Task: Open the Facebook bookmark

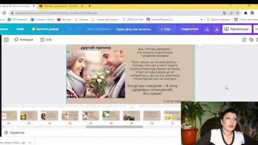Action: (x=18, y=19)
